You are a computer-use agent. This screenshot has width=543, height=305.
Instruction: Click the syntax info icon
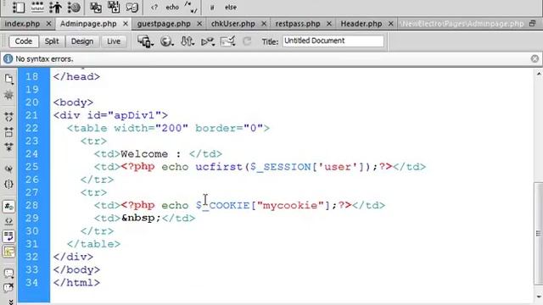[x=8, y=59]
